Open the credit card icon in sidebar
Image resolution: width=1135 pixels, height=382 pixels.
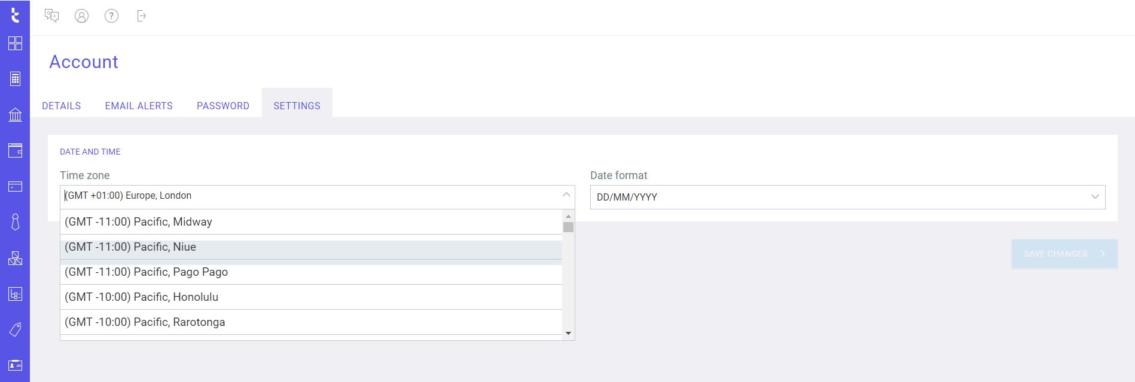click(15, 186)
